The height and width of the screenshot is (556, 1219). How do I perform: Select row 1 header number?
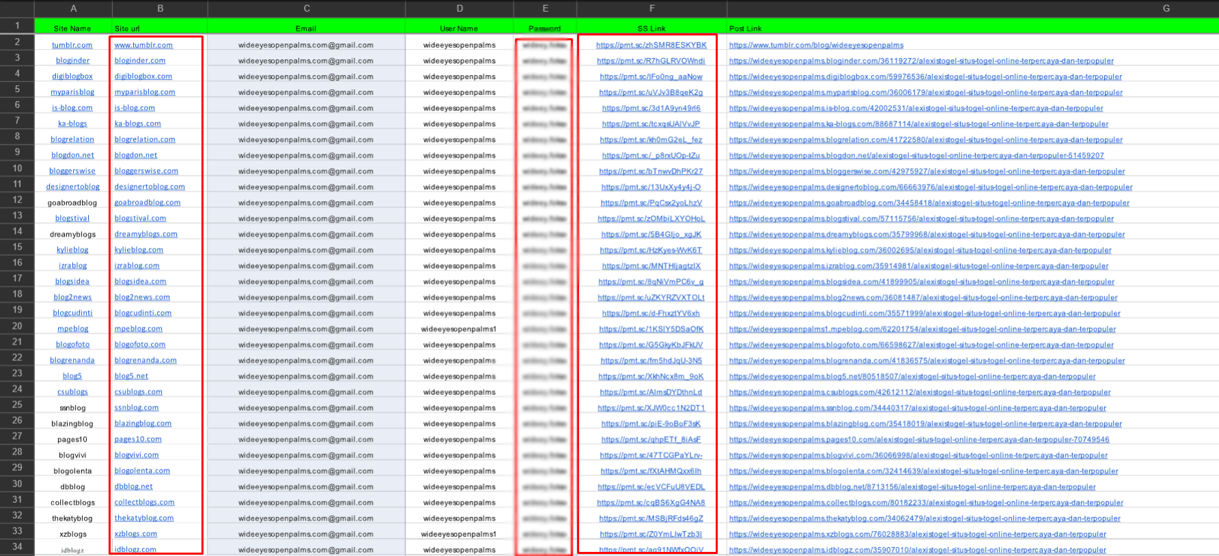[17, 26]
